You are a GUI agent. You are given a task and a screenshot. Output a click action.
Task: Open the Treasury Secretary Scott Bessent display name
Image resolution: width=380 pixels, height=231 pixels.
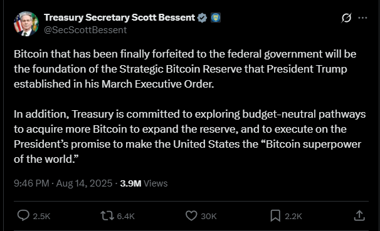coord(119,18)
